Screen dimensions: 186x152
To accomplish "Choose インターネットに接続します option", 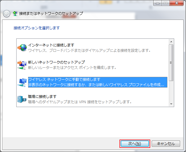I will (x=51, y=45).
